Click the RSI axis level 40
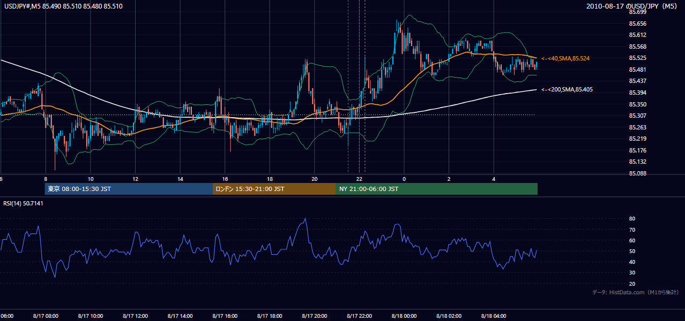The height and width of the screenshot is (321, 685). (632, 262)
